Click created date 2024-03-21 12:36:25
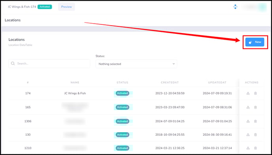The image size is (272, 155). [x=170, y=148]
